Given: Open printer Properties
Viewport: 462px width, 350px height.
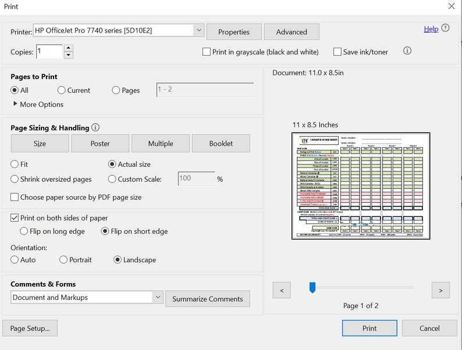Looking at the screenshot, I should click(x=234, y=32).
